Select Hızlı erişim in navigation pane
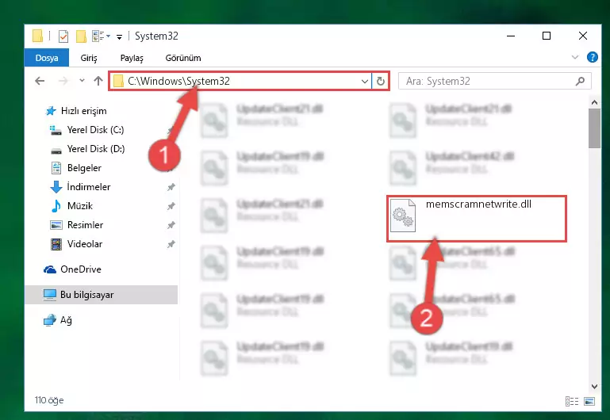This screenshot has height=420, width=610. pos(83,111)
